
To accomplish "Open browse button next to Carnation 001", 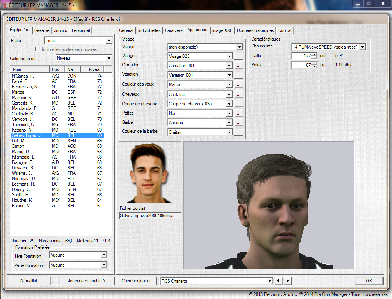I will coord(239,66).
